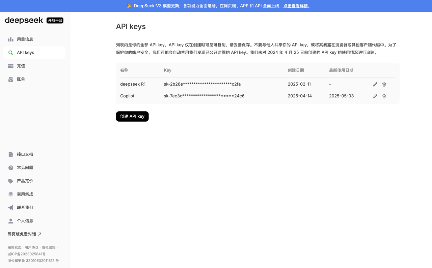Image resolution: width=432 pixels, height=268 pixels.
Task: Open 充值 in the sidebar
Action: 34,66
